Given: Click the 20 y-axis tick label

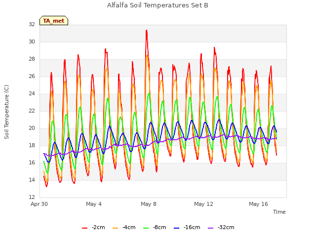Looking at the screenshot, I should [32, 128].
